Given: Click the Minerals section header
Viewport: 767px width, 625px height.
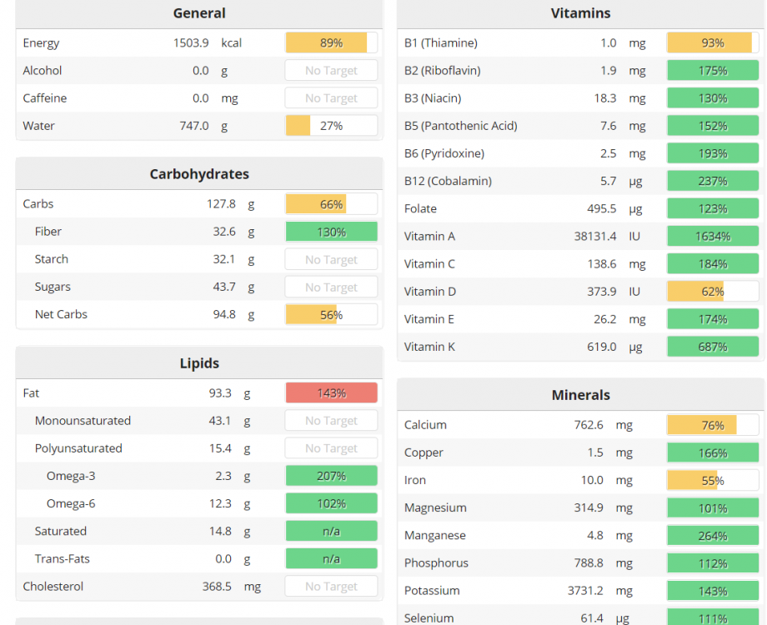Looking at the screenshot, I should (580, 395).
